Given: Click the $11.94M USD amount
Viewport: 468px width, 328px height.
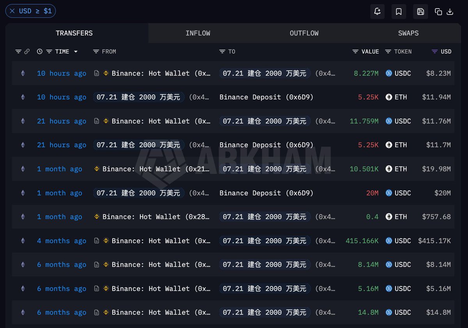Looking at the screenshot, I should pos(436,97).
